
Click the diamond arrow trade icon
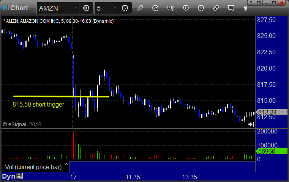216,8
